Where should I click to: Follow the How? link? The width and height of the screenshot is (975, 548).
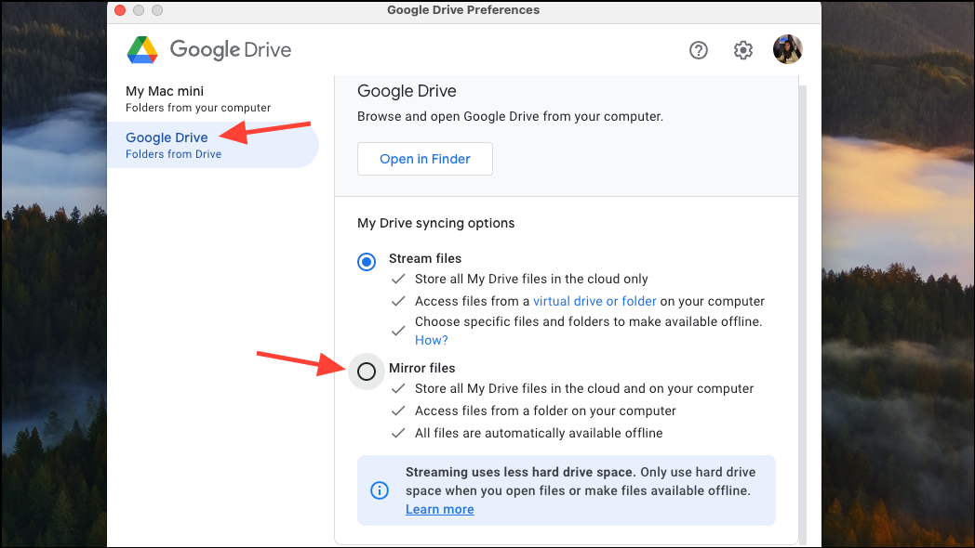pos(431,340)
